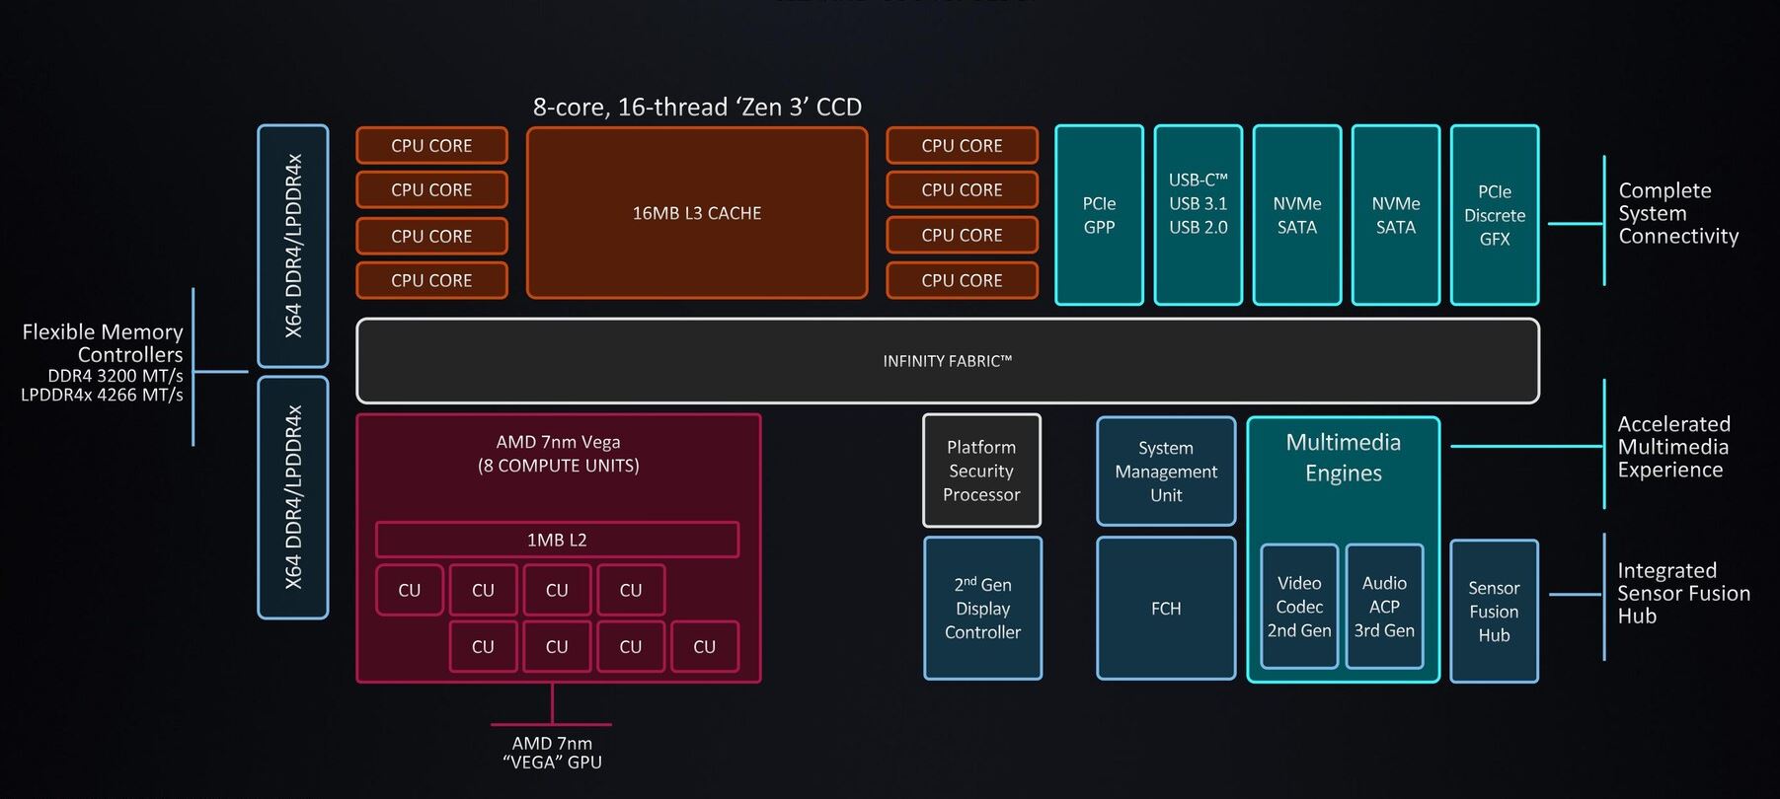Click the 'USB 2.0' line
Image resolution: width=1780 pixels, height=799 pixels.
(x=1199, y=228)
